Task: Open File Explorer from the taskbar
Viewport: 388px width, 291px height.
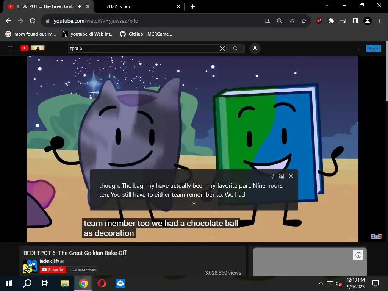Action: coord(64,283)
